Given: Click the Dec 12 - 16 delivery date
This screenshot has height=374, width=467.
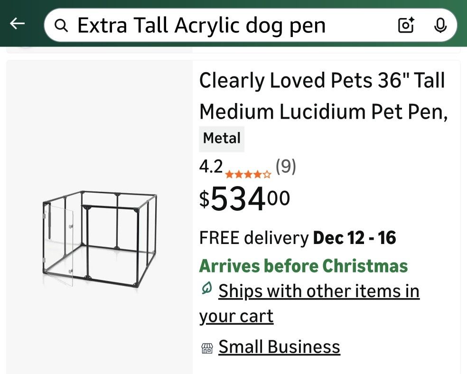Looking at the screenshot, I should click(355, 238).
